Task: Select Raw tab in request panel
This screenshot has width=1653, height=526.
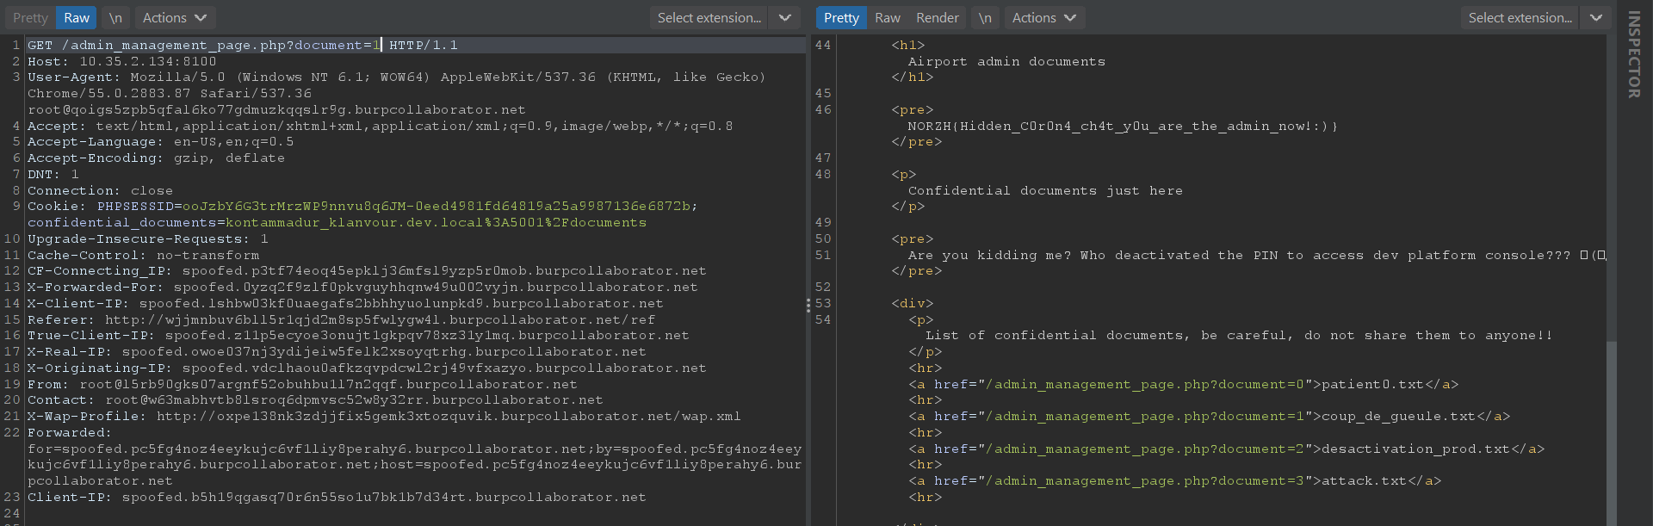Action: click(77, 17)
